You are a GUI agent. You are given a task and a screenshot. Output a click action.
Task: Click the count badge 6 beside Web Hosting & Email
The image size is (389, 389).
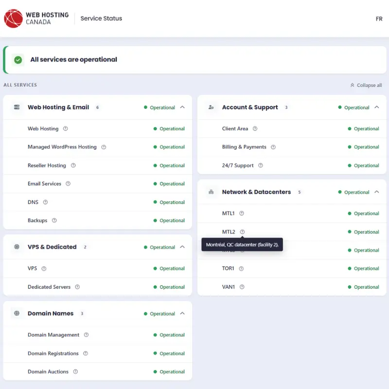coord(98,107)
